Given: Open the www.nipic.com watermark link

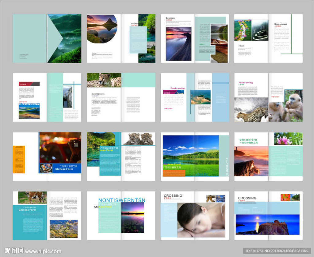Looking at the screenshot, I should tap(43, 251).
